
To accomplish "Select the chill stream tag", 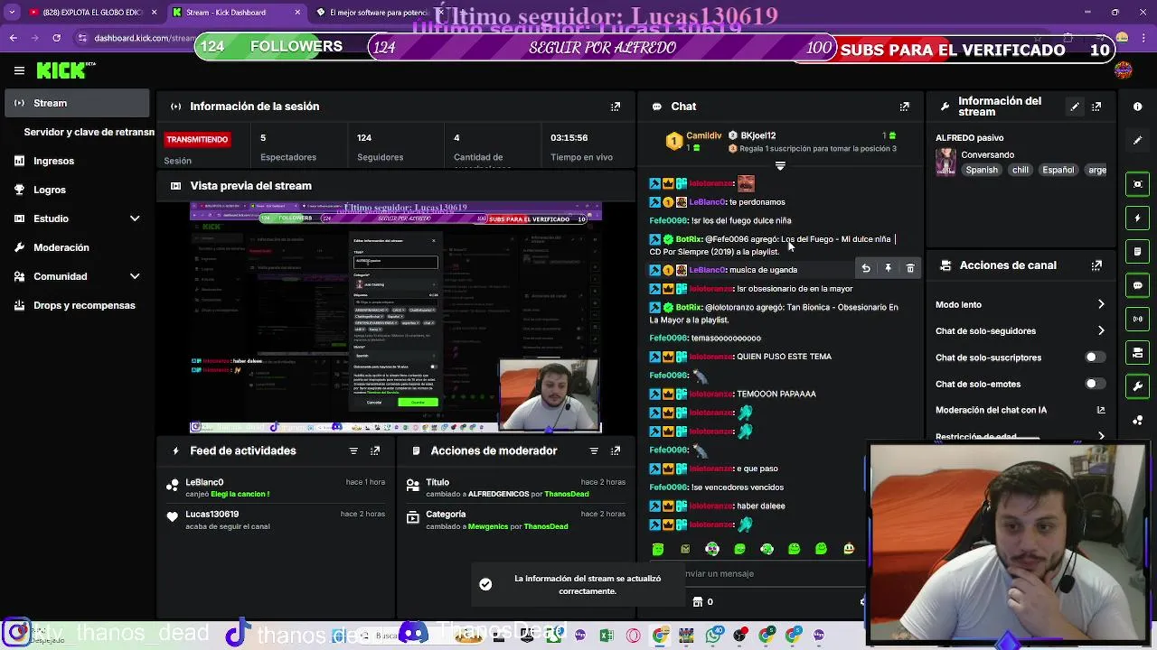I will [x=1021, y=170].
